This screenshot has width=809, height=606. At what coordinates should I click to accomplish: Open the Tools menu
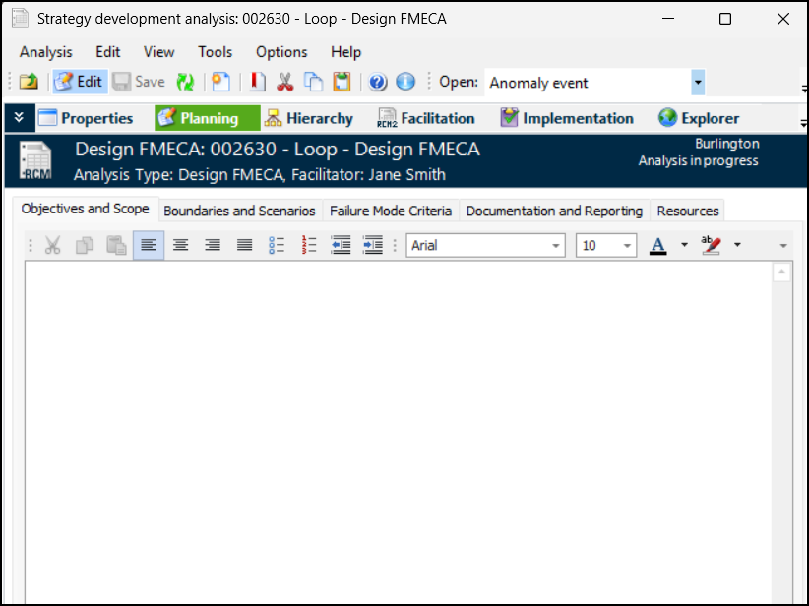pos(216,52)
